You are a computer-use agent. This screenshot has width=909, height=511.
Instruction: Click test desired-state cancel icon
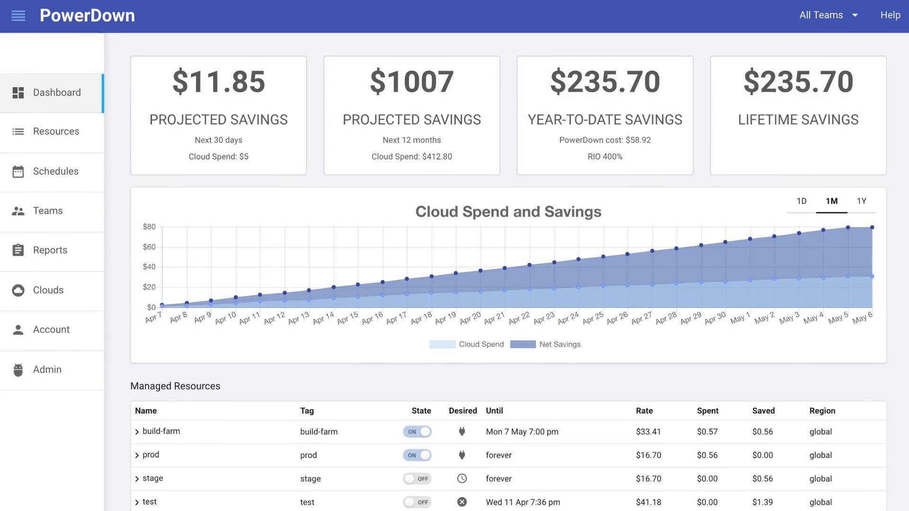tap(462, 502)
